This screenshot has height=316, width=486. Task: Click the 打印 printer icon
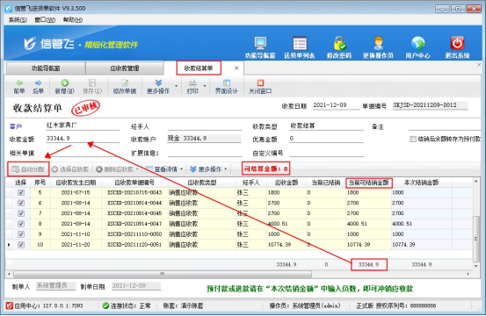192,83
